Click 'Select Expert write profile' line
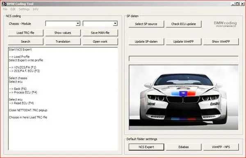Screen dimensions: 246x158 click(26, 60)
